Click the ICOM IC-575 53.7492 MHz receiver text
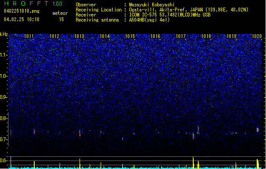Viewport: 266px width, 169px height. 170,15
